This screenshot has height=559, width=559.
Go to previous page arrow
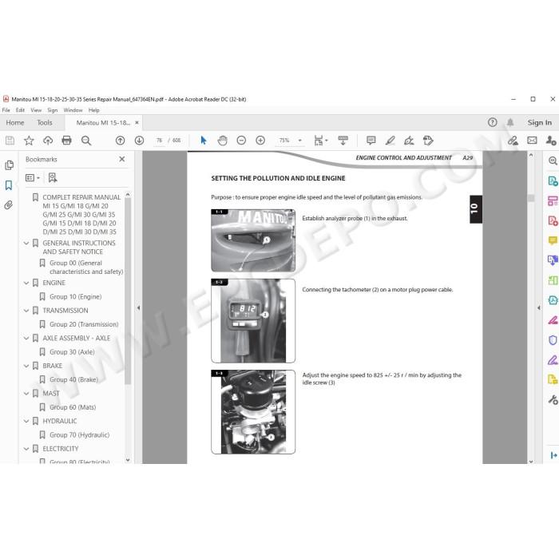(120, 141)
